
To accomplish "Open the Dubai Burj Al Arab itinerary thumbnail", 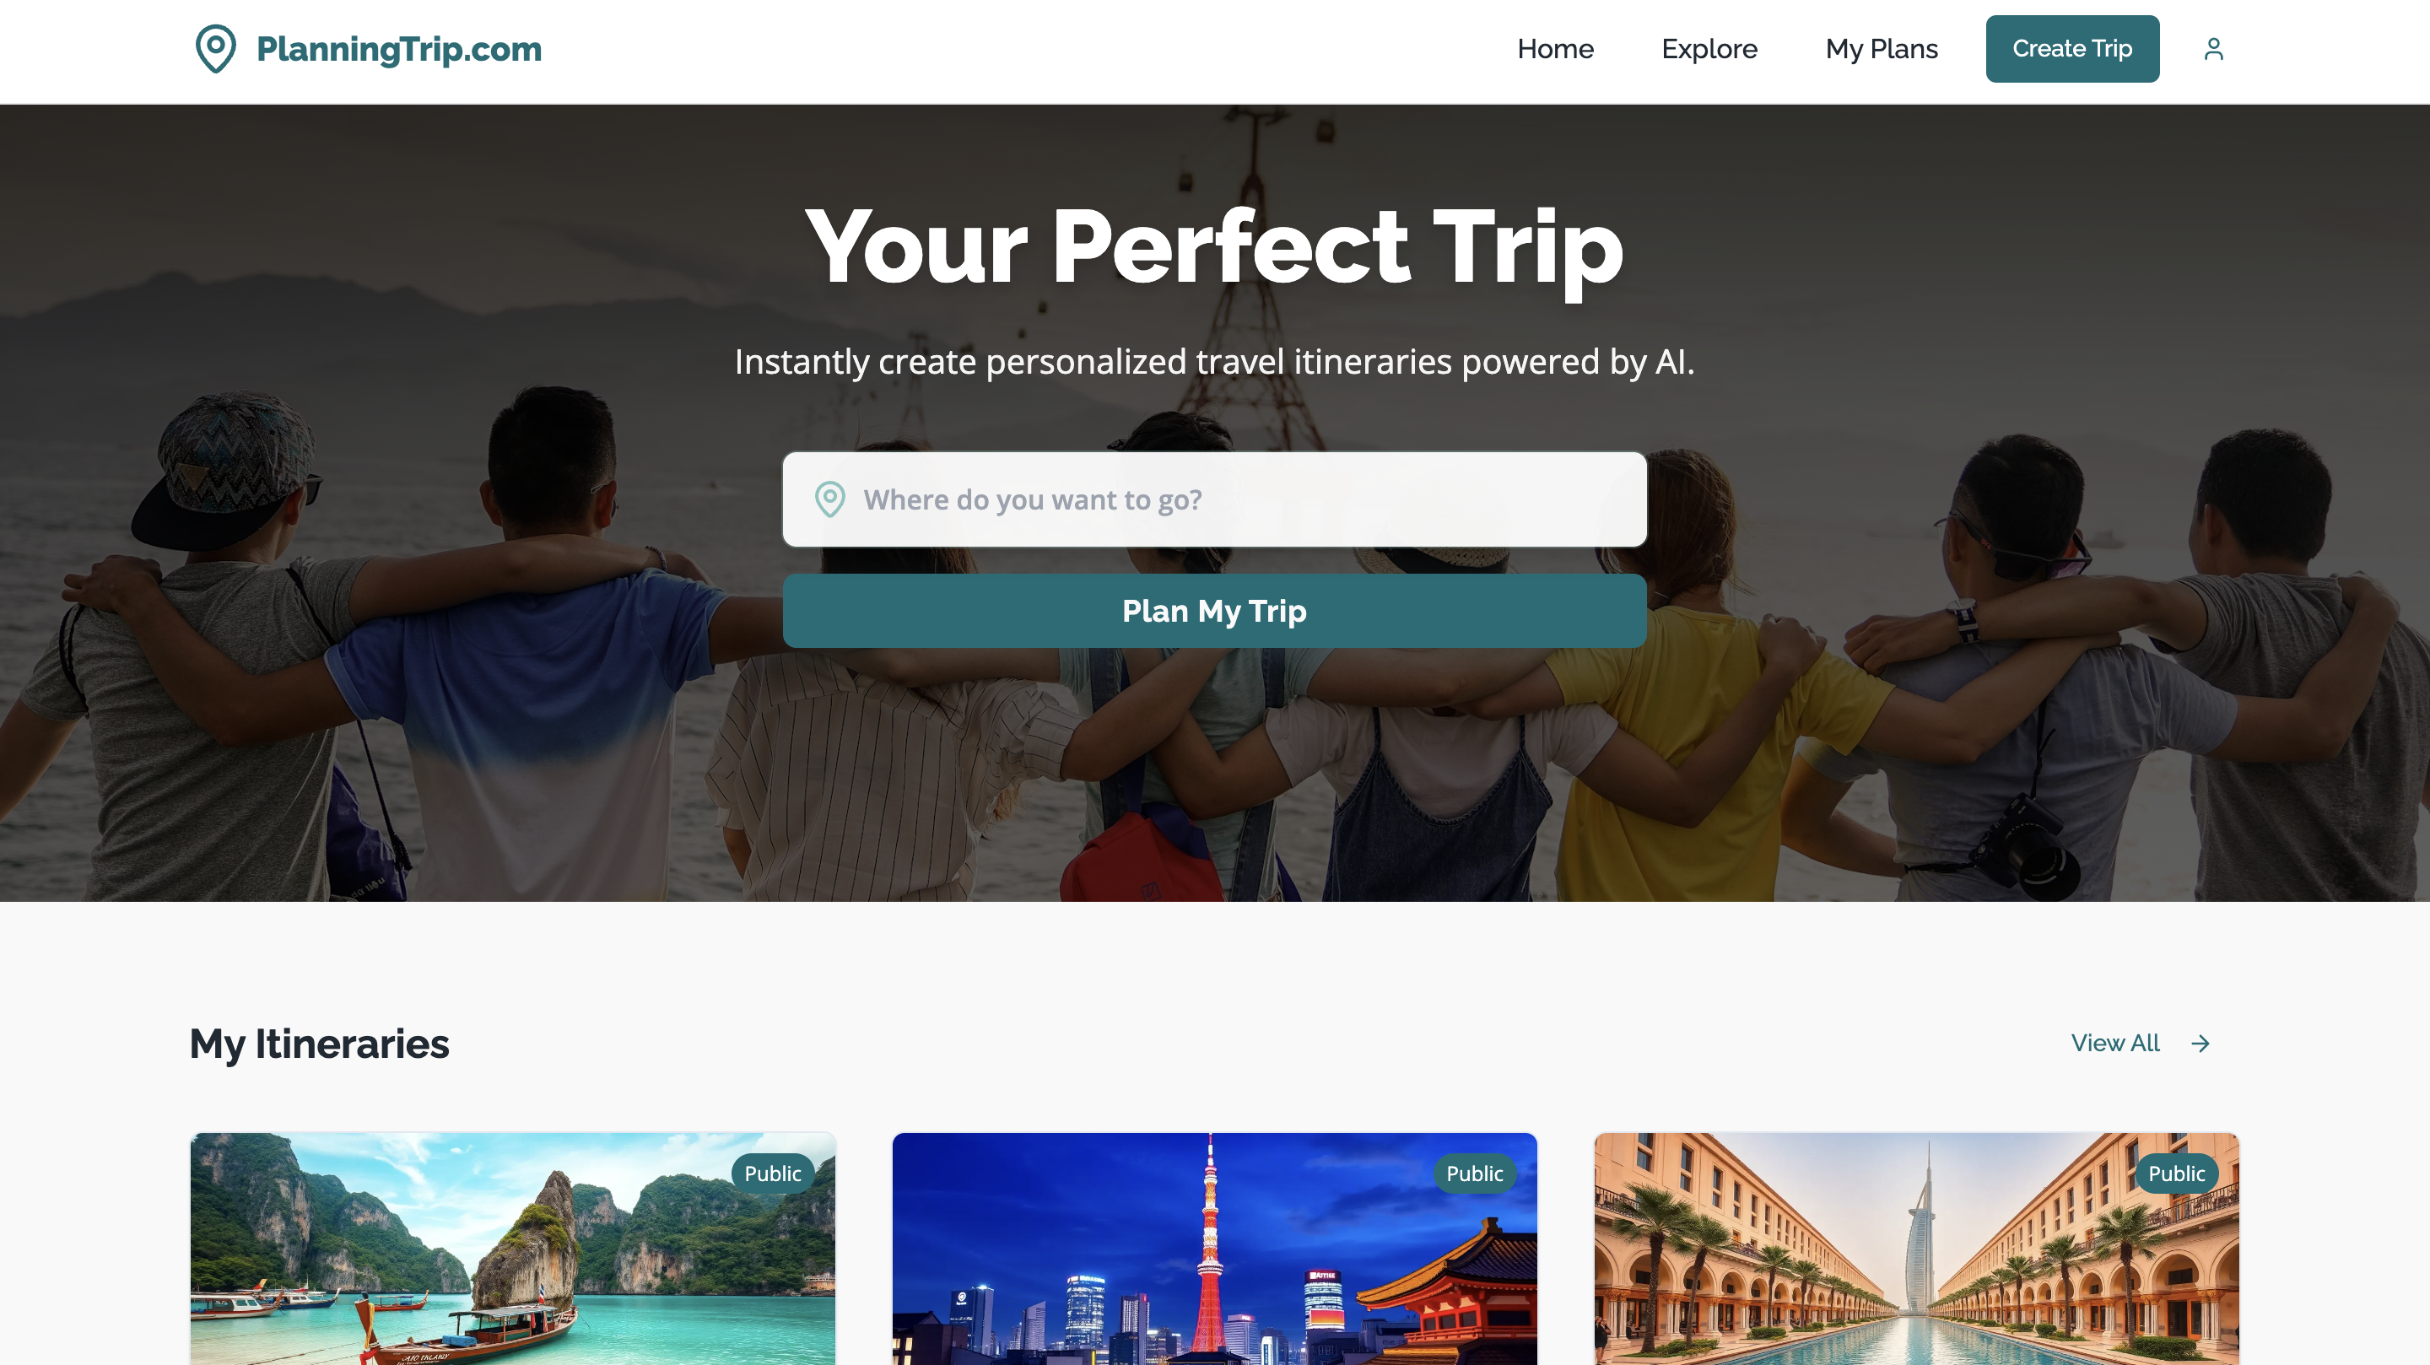I will tap(1916, 1249).
